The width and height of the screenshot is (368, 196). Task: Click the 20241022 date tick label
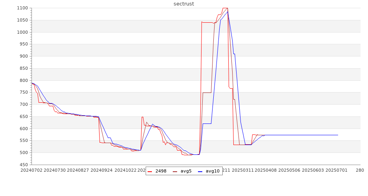[124, 170]
